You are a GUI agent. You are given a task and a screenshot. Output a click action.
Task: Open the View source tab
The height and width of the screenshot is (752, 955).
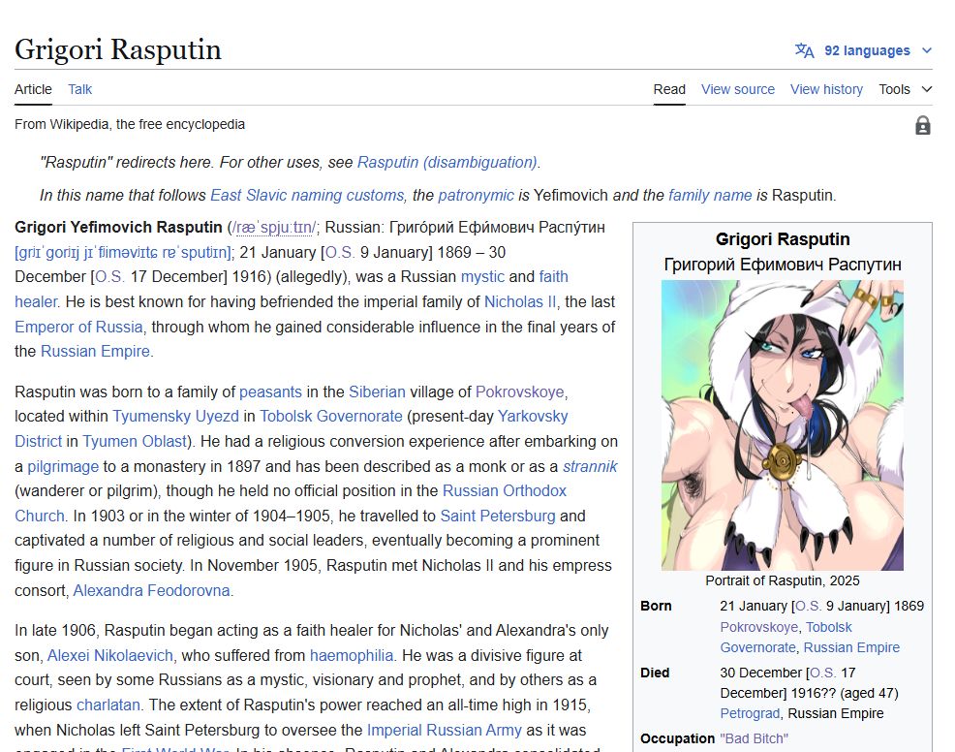click(738, 89)
